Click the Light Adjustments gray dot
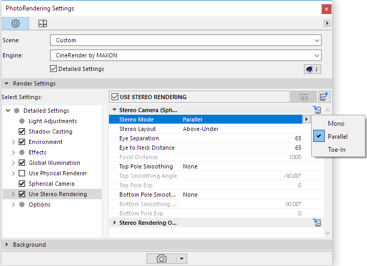 22,121
